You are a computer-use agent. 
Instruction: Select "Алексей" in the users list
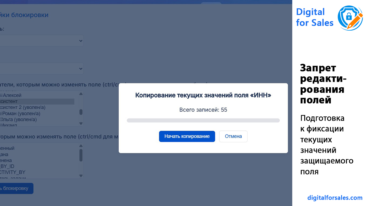12,95
